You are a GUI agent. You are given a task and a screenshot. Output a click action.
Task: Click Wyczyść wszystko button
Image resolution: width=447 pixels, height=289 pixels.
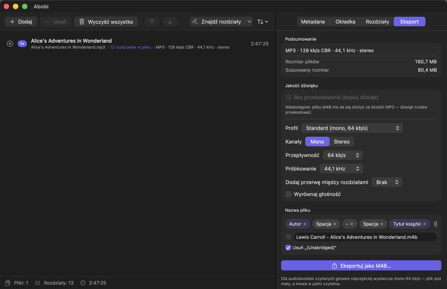(106, 21)
